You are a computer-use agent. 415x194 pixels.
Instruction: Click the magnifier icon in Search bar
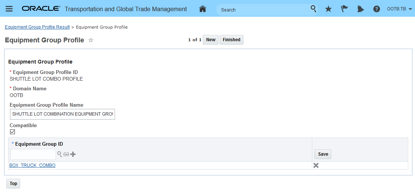[x=313, y=9]
